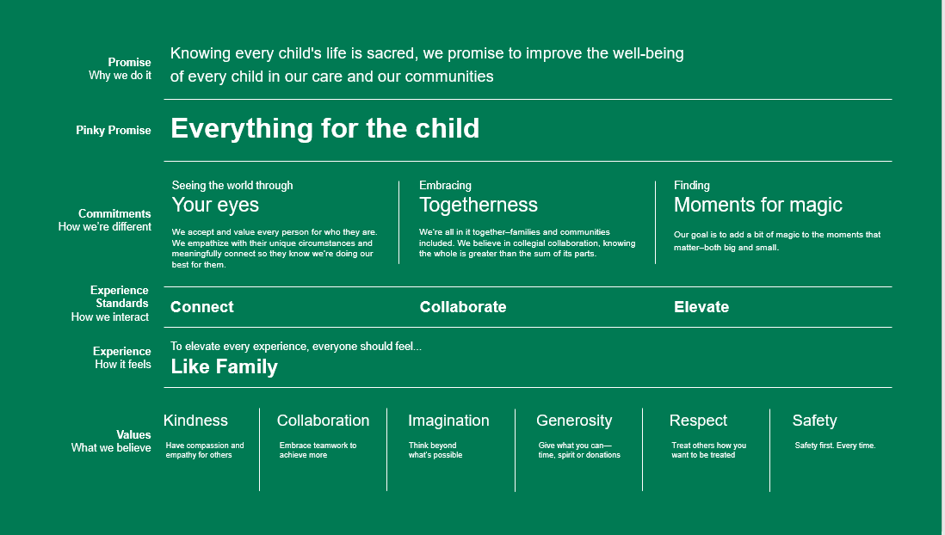Click the Connect experience standard
The image size is (945, 535).
[x=202, y=307]
